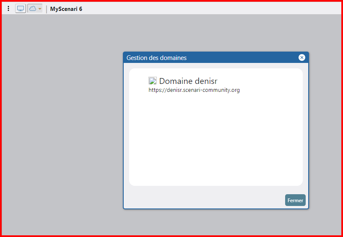343x237 pixels.
Task: Click gray backdrop below the dialog
Action: [216, 222]
